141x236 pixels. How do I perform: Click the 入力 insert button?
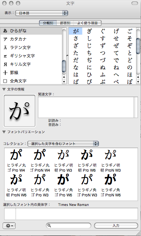(x=116, y=225)
